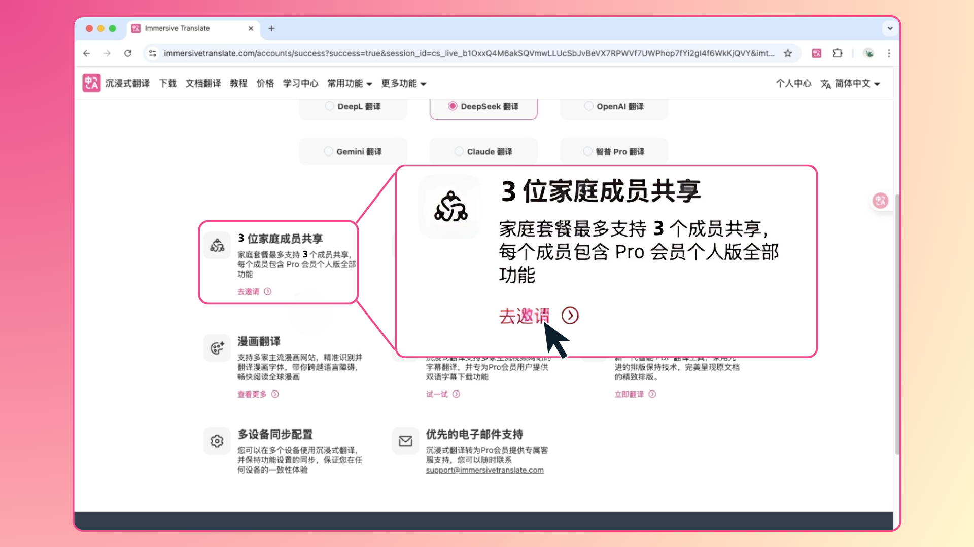Click the language translate icon beside 简体中文

click(x=826, y=84)
